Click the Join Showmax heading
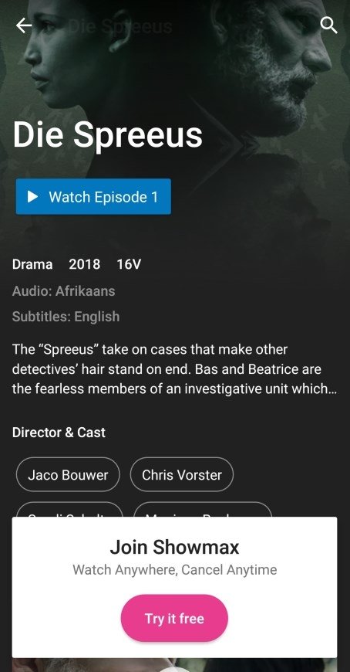 [174, 548]
